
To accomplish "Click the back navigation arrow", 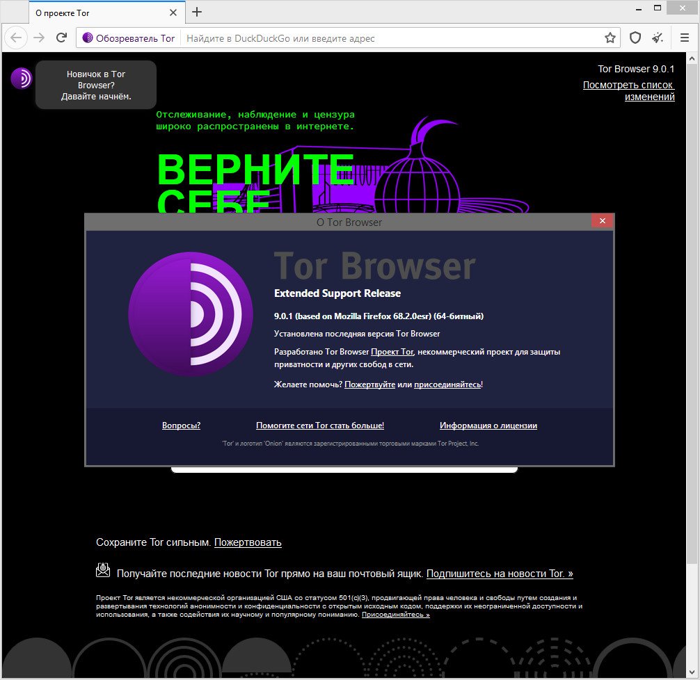I will click(x=17, y=38).
